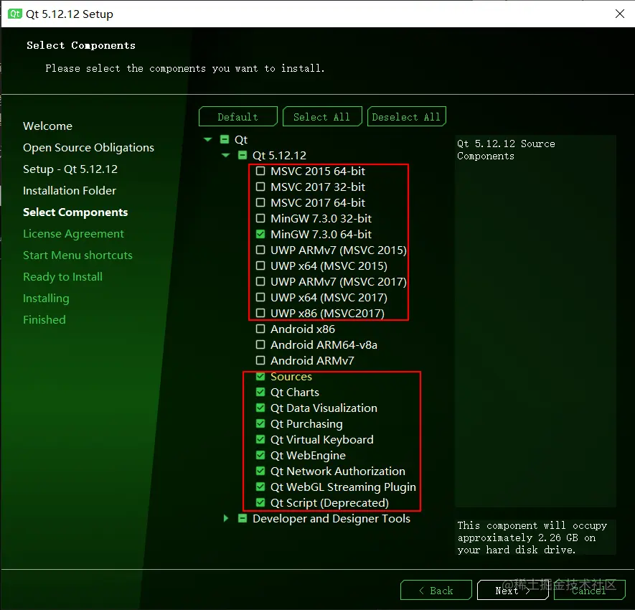This screenshot has width=635, height=610.
Task: Select License Agreement step
Action: pos(74,234)
